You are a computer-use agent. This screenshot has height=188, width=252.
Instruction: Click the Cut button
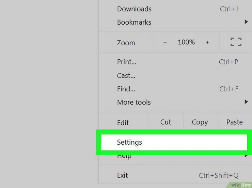click(166, 122)
